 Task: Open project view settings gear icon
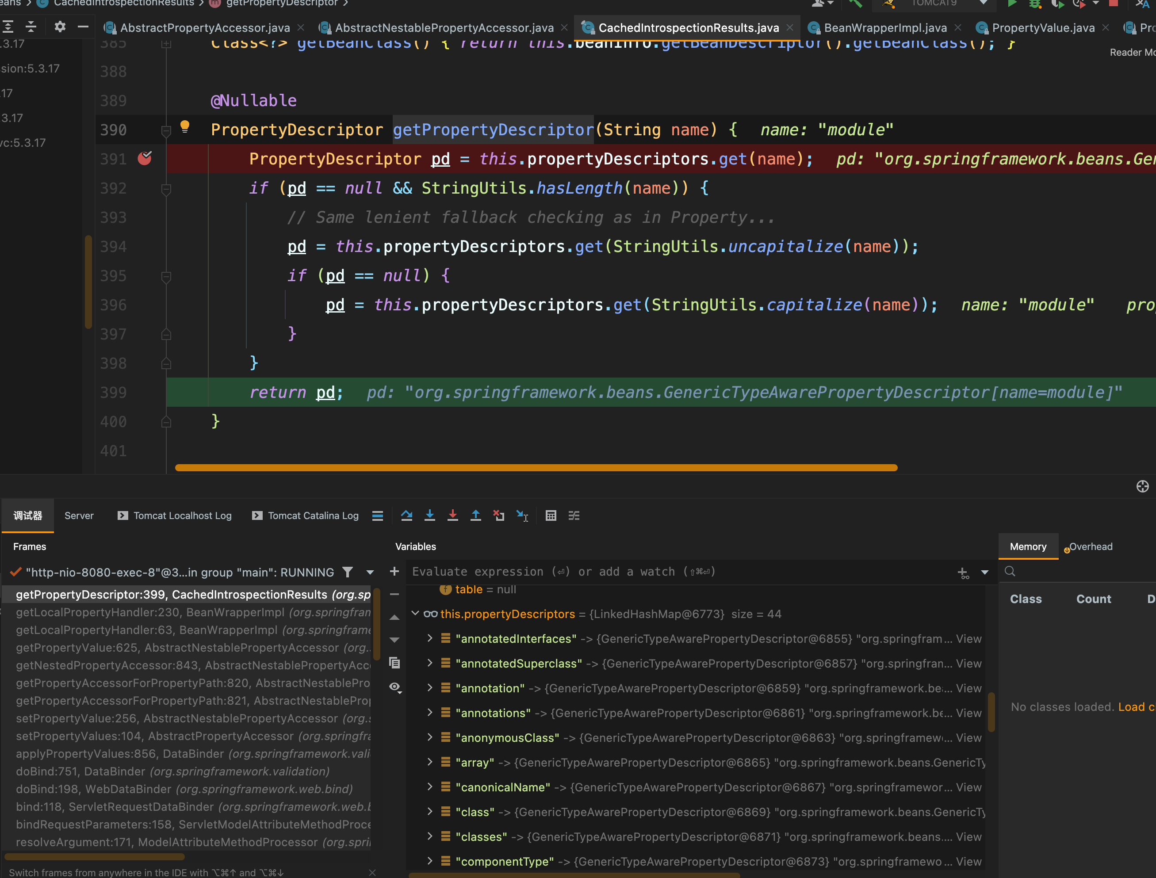tap(60, 26)
